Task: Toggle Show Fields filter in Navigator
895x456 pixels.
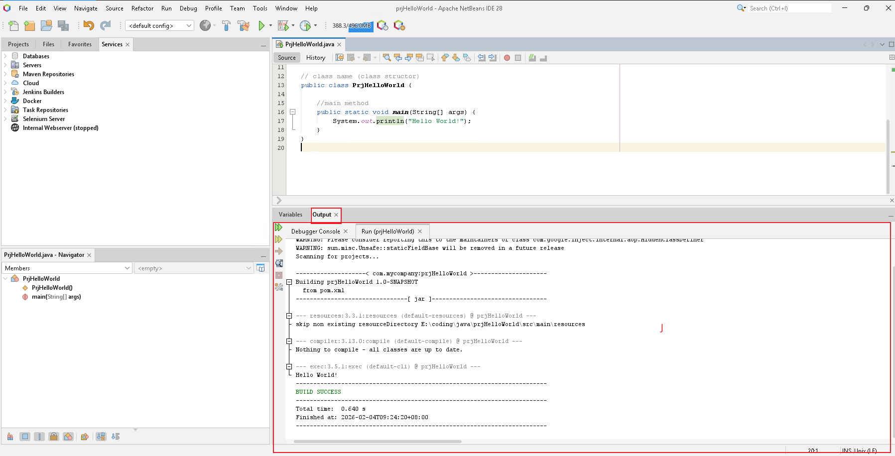Action: 25,437
